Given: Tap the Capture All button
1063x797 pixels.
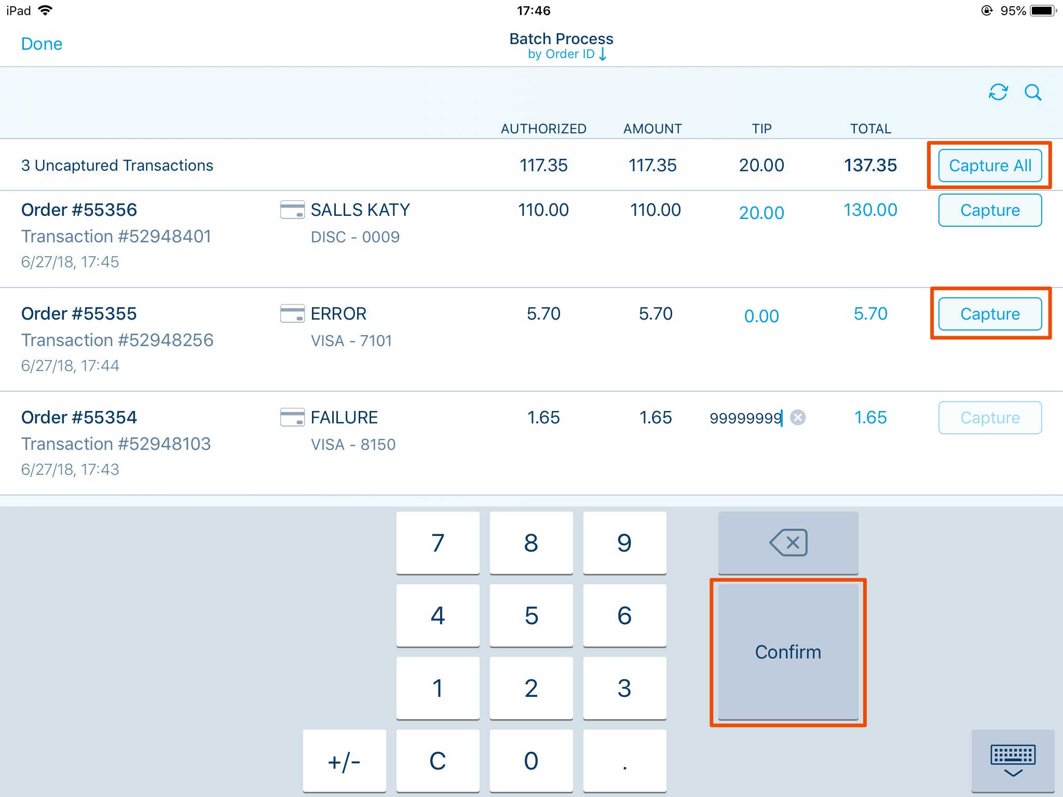Looking at the screenshot, I should pyautogui.click(x=990, y=166).
